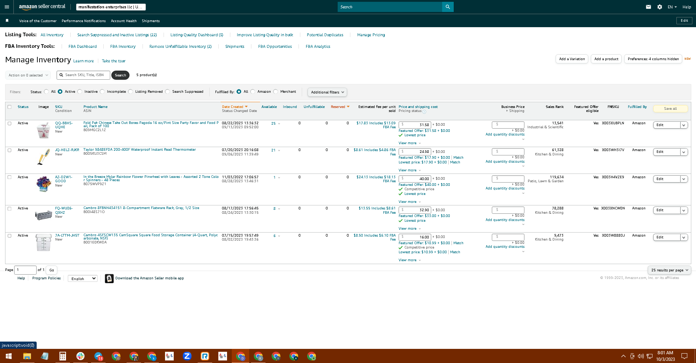Viewport: 696px width, 363px height.
Task: Open the messages envelope icon
Action: click(648, 7)
